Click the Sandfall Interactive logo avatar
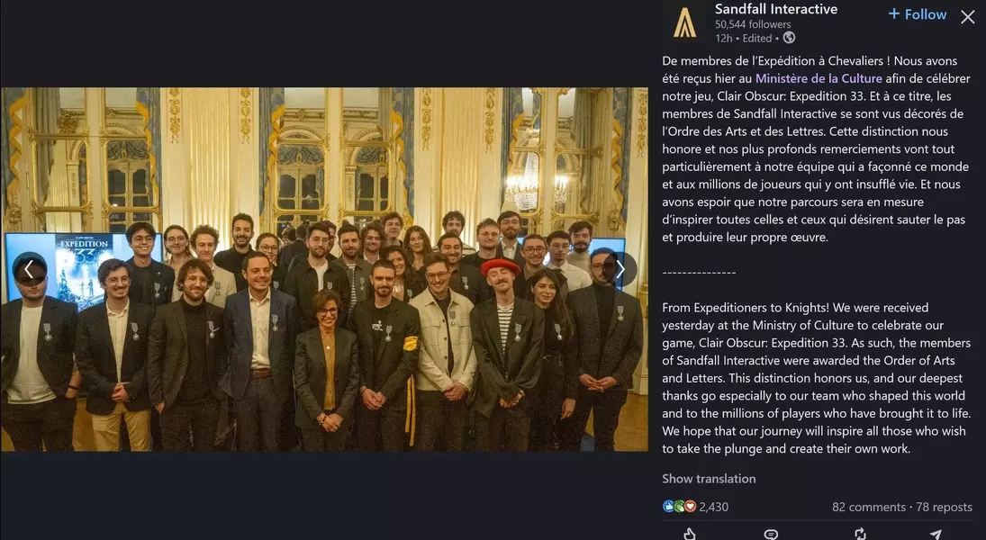 684,23
